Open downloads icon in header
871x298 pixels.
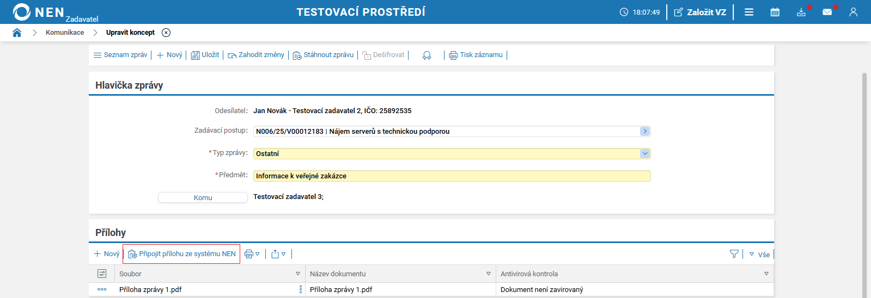[x=801, y=12]
